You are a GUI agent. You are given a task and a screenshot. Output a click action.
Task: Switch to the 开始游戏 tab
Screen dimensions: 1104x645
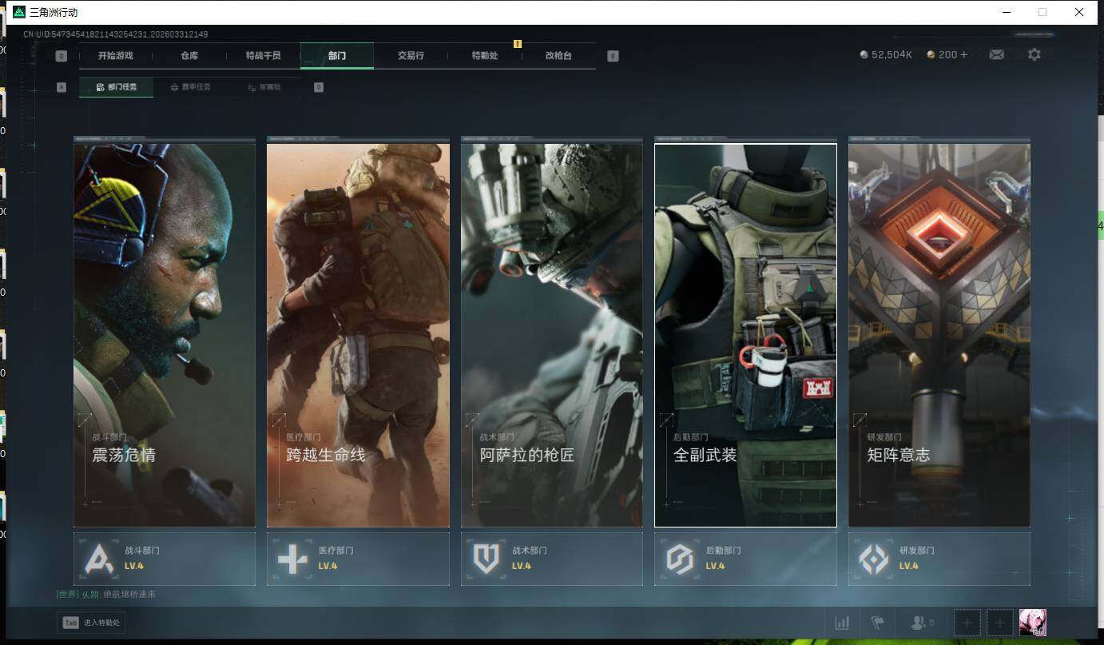pos(115,56)
